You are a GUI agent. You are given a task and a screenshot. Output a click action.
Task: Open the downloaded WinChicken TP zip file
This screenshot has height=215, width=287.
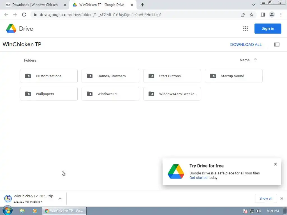point(29,198)
